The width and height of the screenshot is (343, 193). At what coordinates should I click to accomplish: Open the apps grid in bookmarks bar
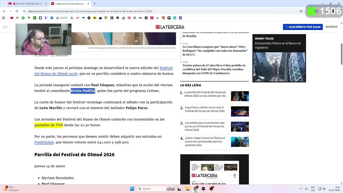pyautogui.click(x=3, y=18)
